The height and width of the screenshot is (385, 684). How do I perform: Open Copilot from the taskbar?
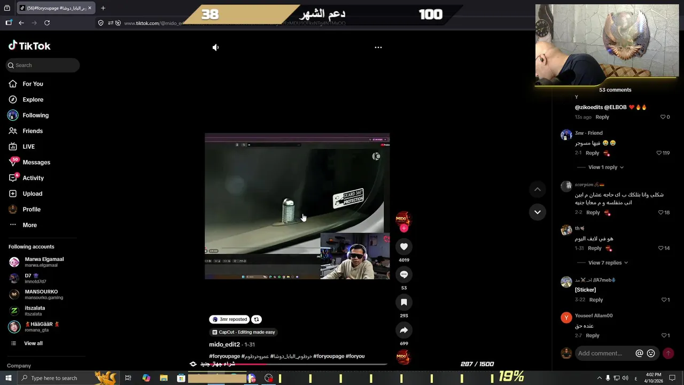tap(146, 378)
